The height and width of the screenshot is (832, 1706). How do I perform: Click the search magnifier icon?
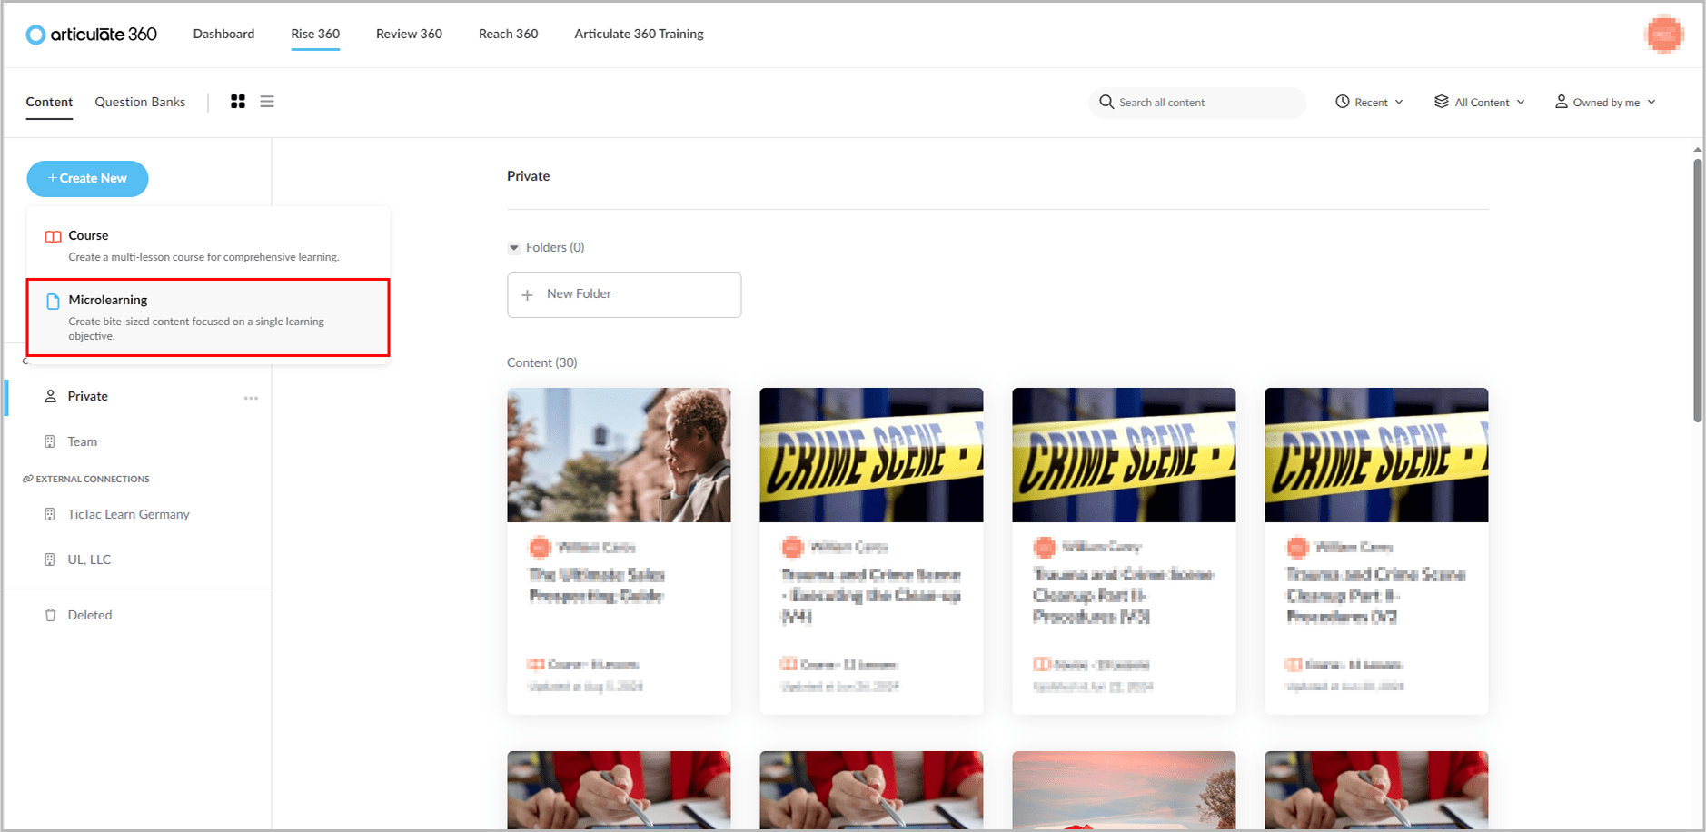point(1106,102)
